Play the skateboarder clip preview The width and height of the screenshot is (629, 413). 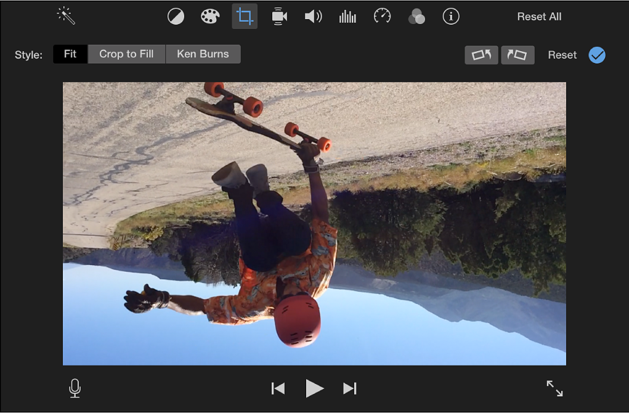(315, 388)
